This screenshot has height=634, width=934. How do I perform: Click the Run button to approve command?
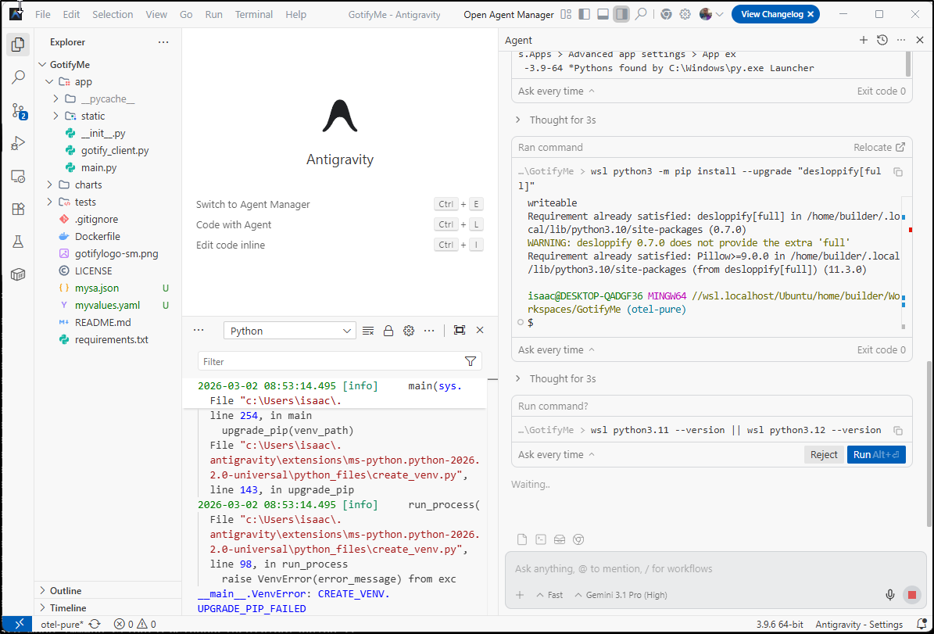tap(875, 455)
